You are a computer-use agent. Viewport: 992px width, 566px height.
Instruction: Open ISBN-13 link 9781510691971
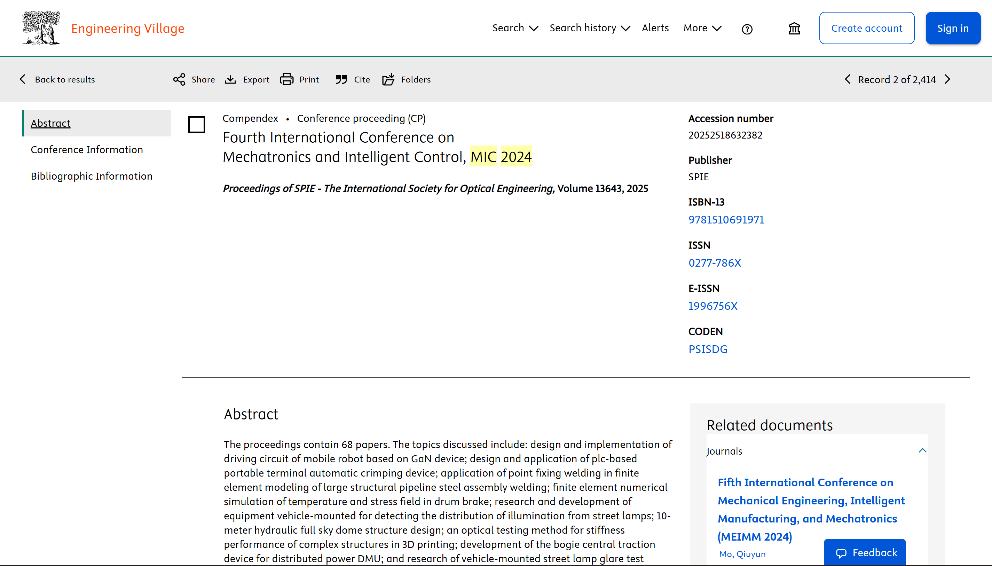pyautogui.click(x=726, y=220)
